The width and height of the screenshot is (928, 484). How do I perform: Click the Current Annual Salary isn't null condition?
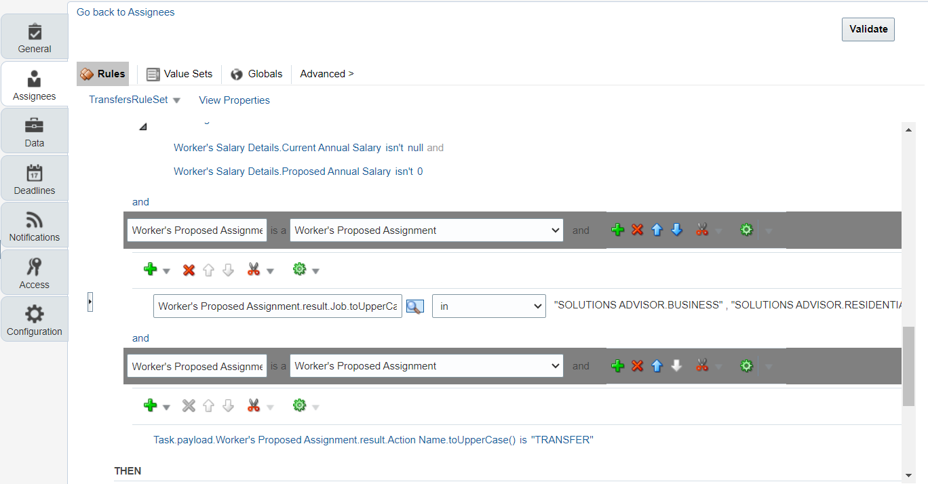(x=298, y=148)
